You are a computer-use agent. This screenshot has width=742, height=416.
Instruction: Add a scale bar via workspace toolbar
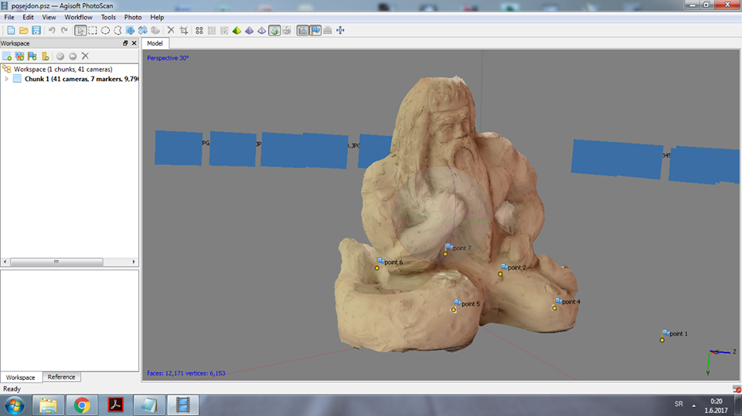46,56
